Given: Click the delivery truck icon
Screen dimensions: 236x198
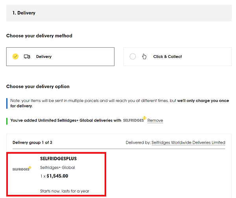Looking at the screenshot, I should 27,57.
